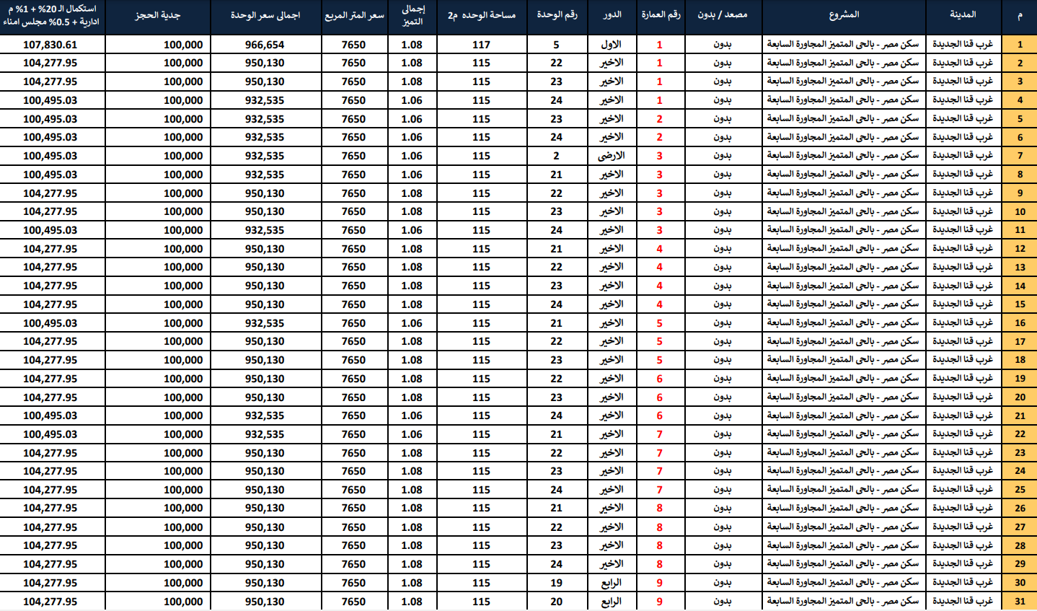The image size is (1037, 611).
Task: Select unit number 24 in row 11
Action: pyautogui.click(x=556, y=230)
